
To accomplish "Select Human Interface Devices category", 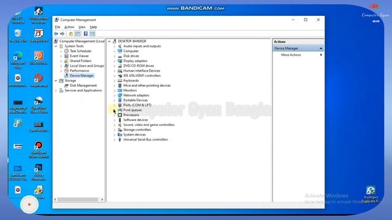I will coord(141,71).
